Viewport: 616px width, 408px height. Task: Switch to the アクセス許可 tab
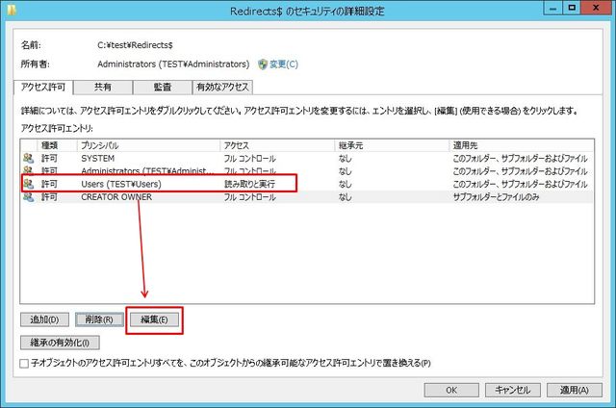coord(43,88)
